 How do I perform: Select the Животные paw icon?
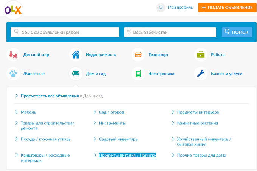coord(13,74)
